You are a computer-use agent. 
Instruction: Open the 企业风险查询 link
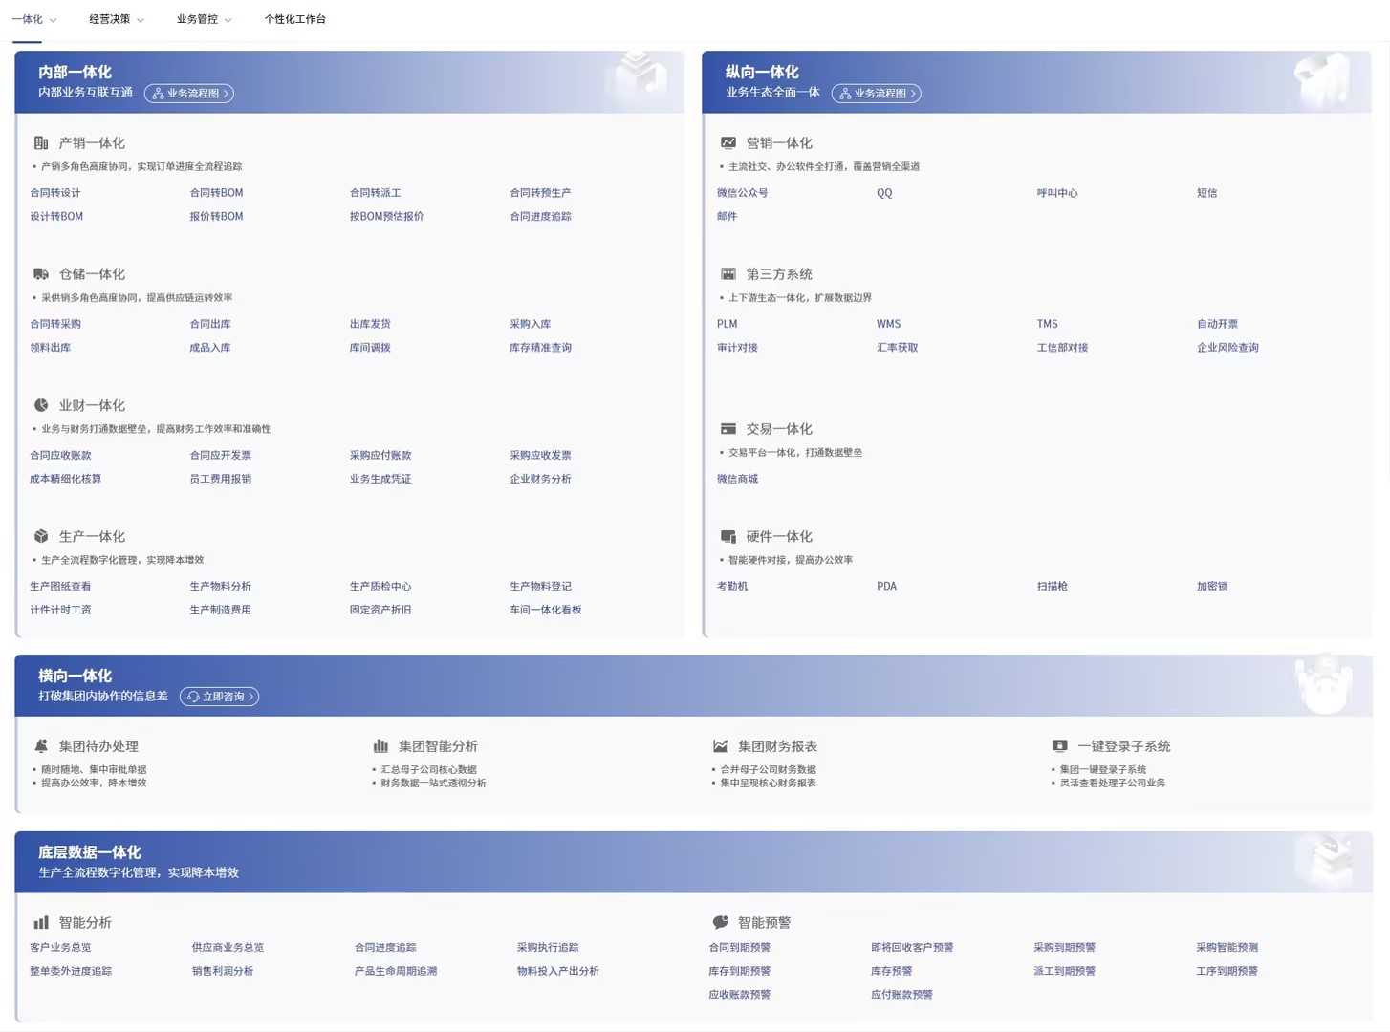(x=1227, y=348)
